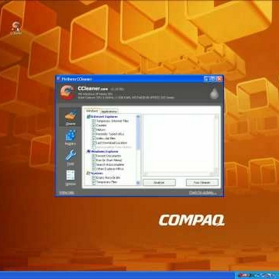Click the Windows Explorer group icon
This screenshot has height=279, width=279.
[x=88, y=152]
